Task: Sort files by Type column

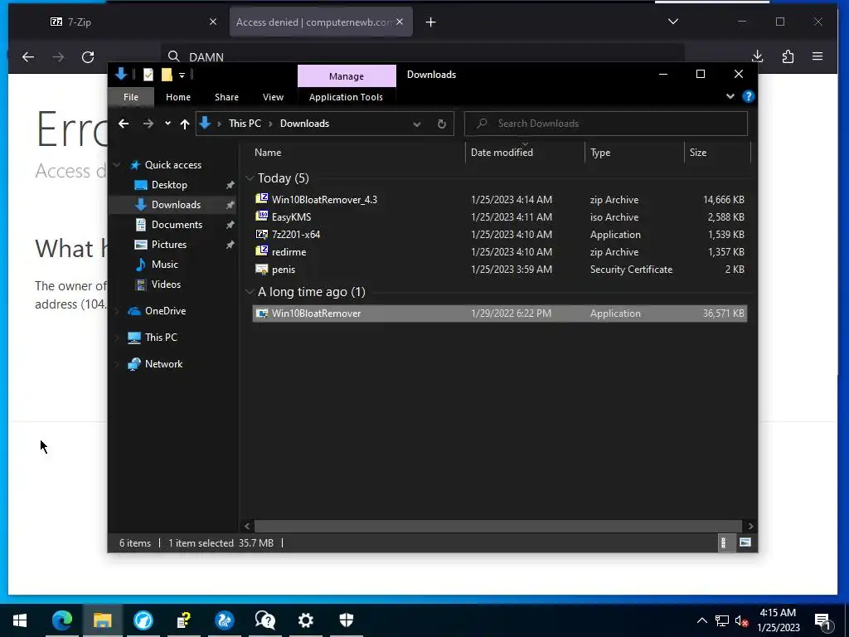Action: [x=600, y=153]
